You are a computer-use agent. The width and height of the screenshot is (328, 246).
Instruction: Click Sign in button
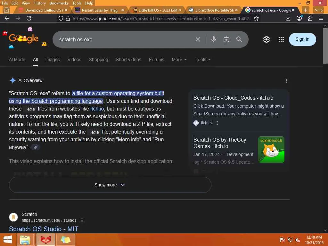[302, 39]
